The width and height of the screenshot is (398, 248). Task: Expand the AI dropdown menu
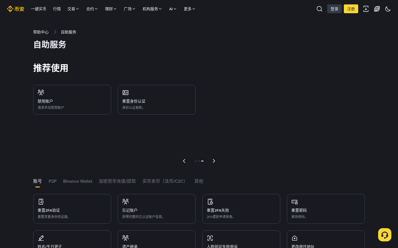(x=173, y=9)
